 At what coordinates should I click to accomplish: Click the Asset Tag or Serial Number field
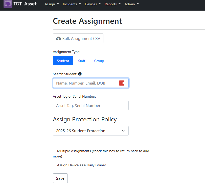[91, 105]
